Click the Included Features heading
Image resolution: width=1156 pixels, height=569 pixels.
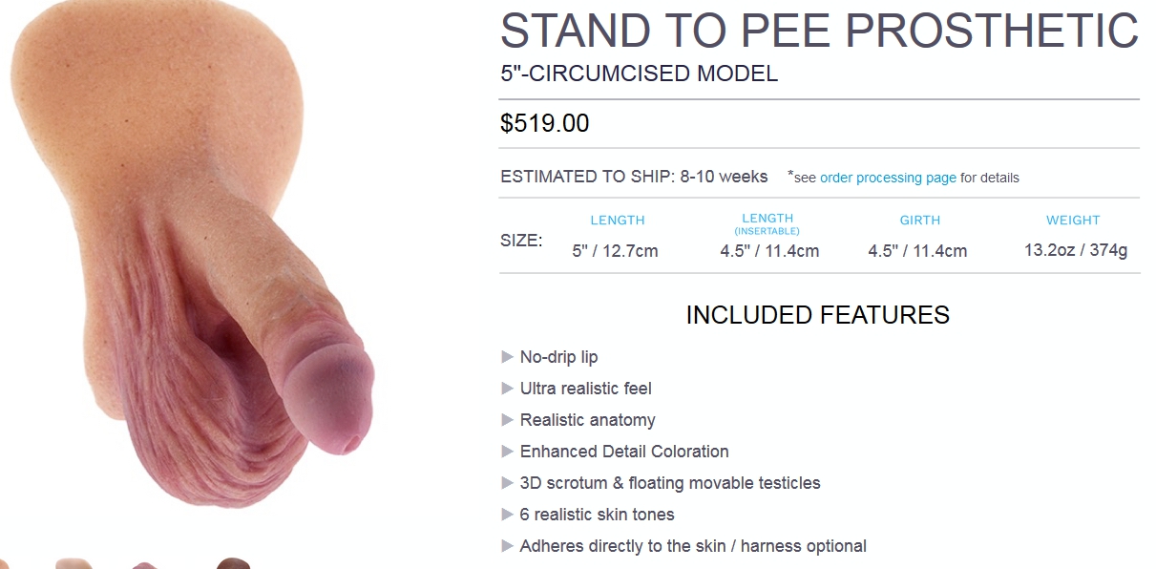pos(818,315)
